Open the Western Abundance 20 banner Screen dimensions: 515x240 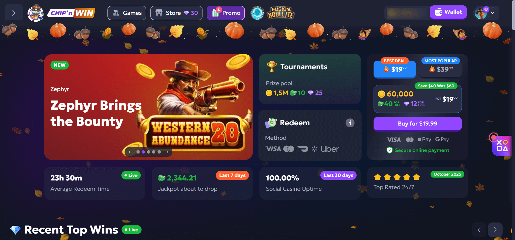[x=148, y=107]
